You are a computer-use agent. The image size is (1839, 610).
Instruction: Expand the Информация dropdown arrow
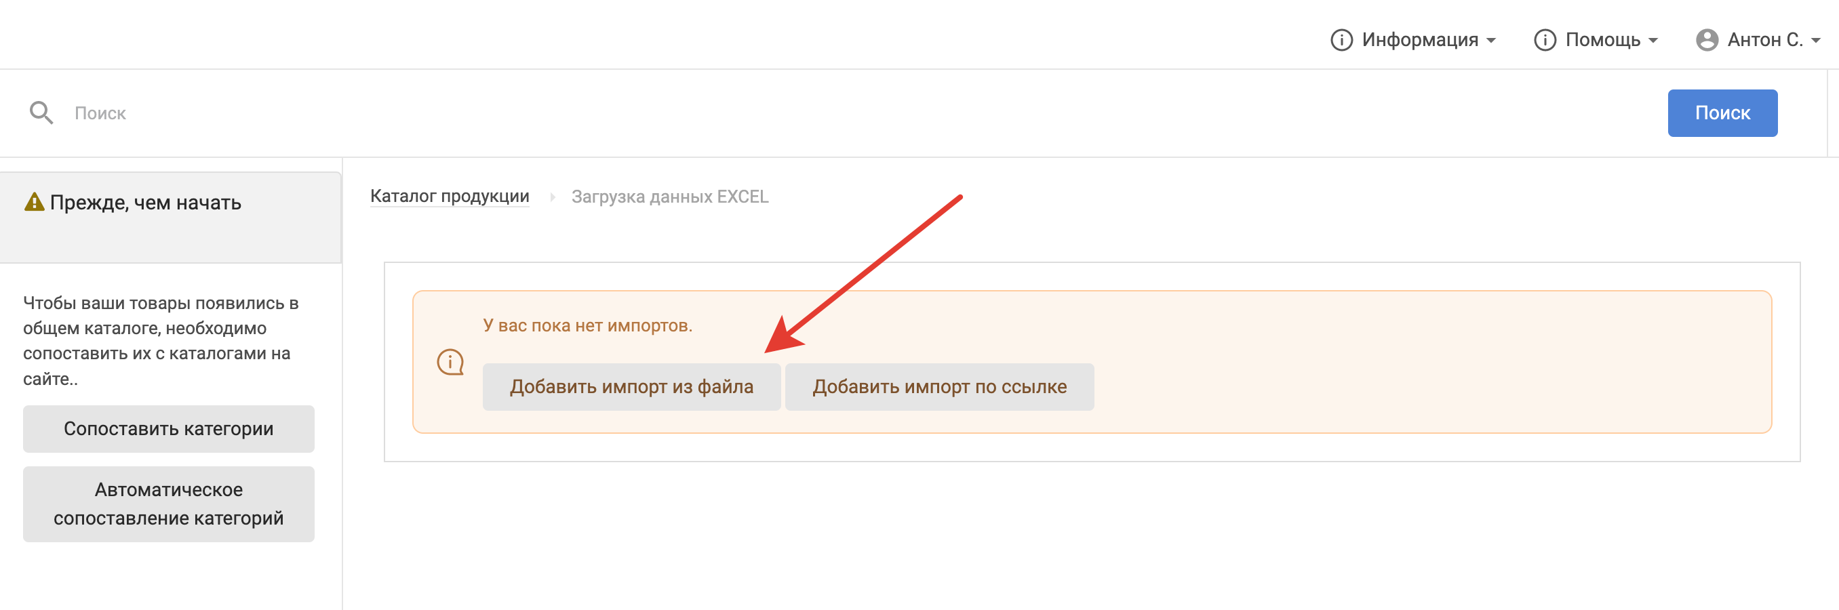coord(1491,41)
